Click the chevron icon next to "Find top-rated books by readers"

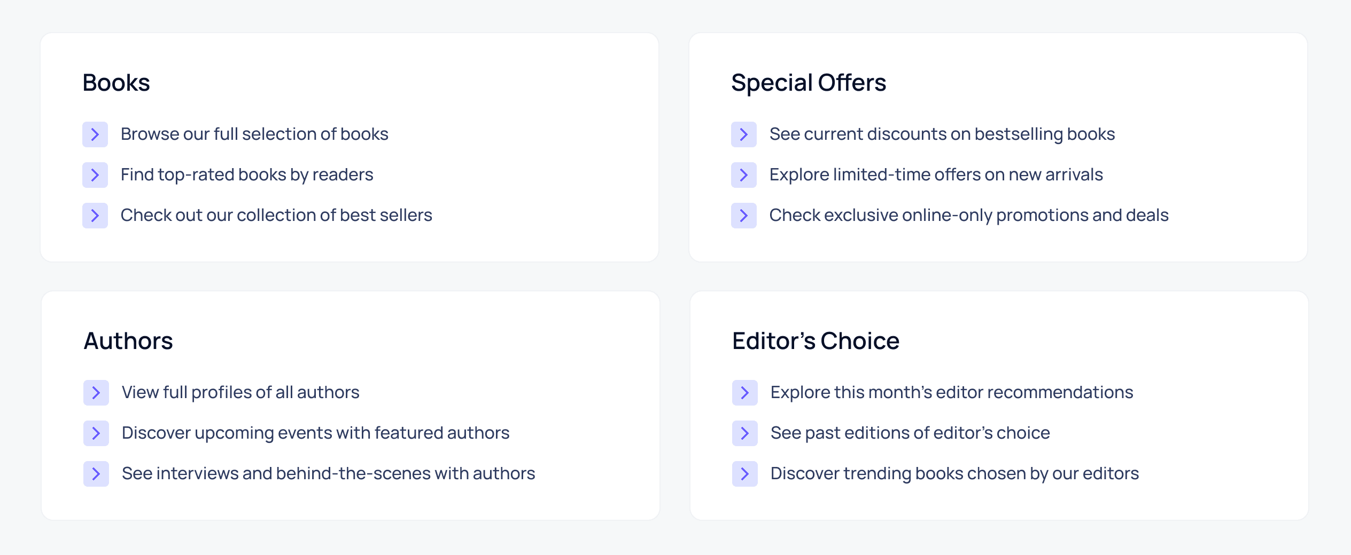[95, 175]
